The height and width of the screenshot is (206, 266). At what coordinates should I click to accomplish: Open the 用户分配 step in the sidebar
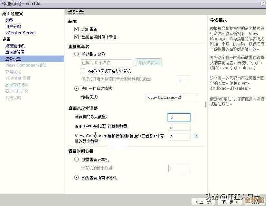[x=13, y=26]
